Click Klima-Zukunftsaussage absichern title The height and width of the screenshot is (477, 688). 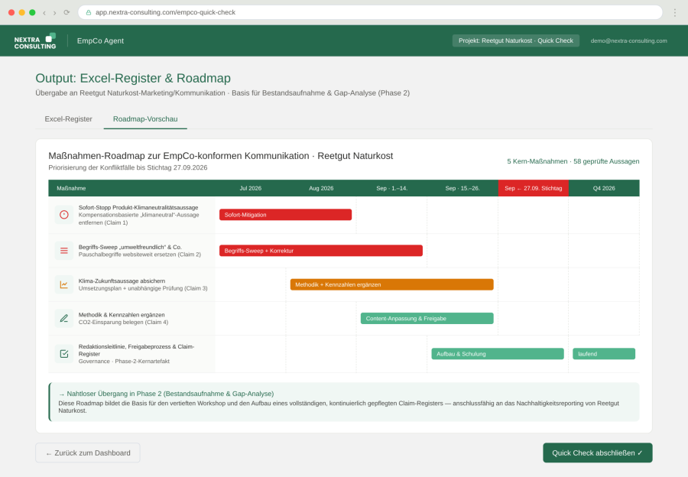[x=122, y=281]
